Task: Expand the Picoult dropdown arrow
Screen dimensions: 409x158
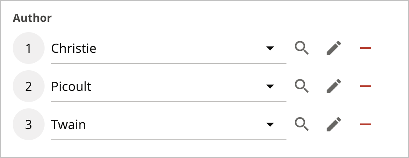Action: (270, 86)
